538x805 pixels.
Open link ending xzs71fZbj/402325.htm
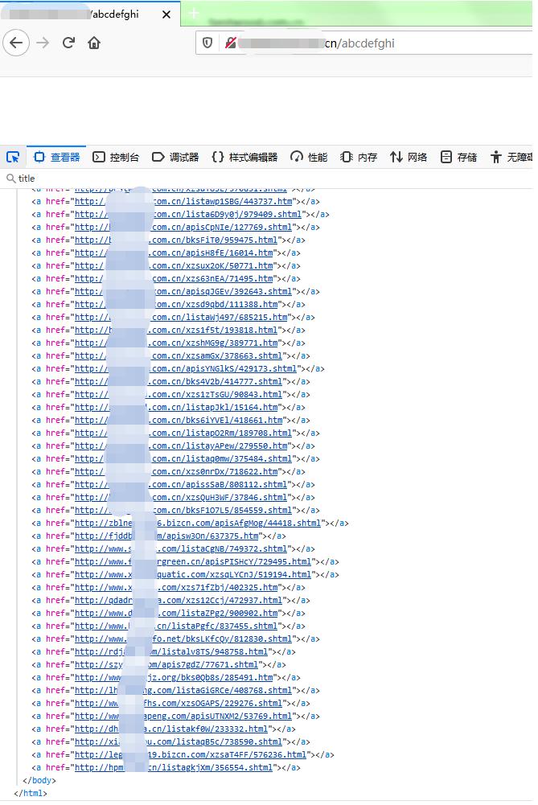(176, 587)
